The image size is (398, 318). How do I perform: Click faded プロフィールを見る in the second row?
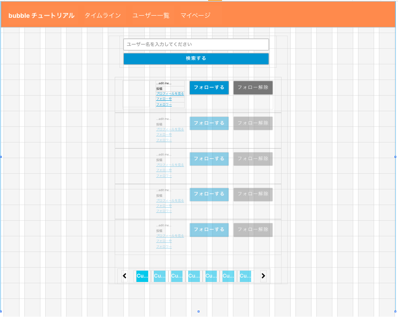170,129
